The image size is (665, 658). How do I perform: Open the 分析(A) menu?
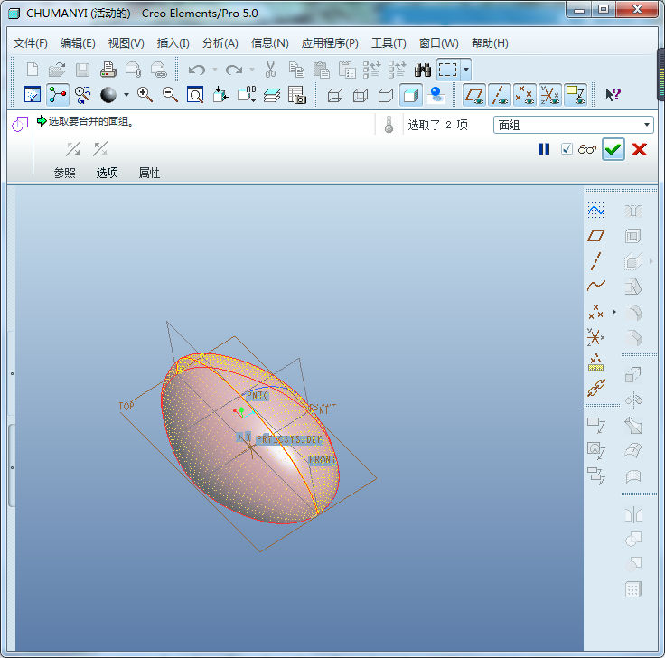tap(220, 43)
